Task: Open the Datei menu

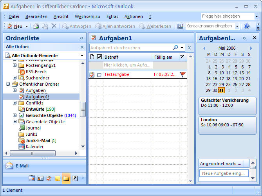Action: click(14, 16)
